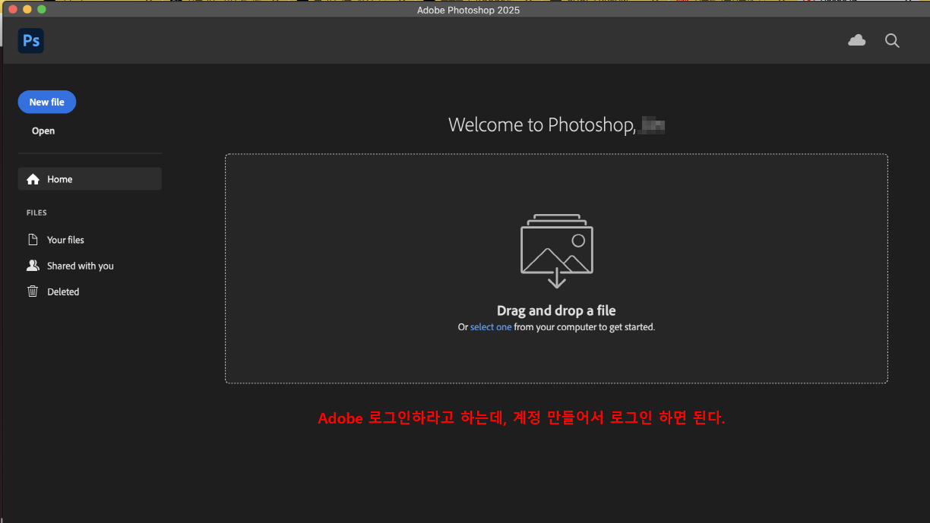
Task: Click the document icon next to Your files
Action: pyautogui.click(x=33, y=239)
